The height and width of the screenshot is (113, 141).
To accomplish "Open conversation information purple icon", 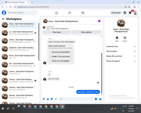I will click(x=99, y=21).
